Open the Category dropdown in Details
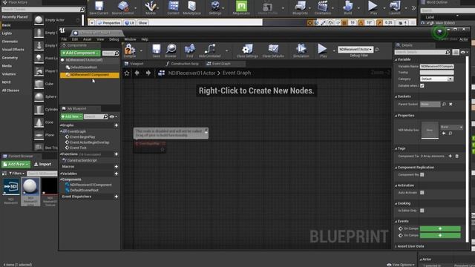475x267 pixels. pyautogui.click(x=437, y=79)
